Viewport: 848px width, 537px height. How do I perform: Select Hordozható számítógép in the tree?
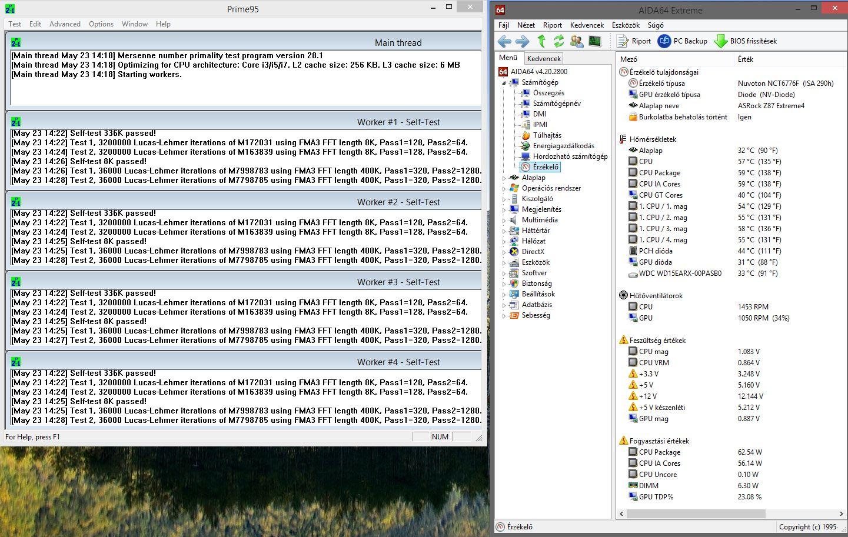coord(570,156)
